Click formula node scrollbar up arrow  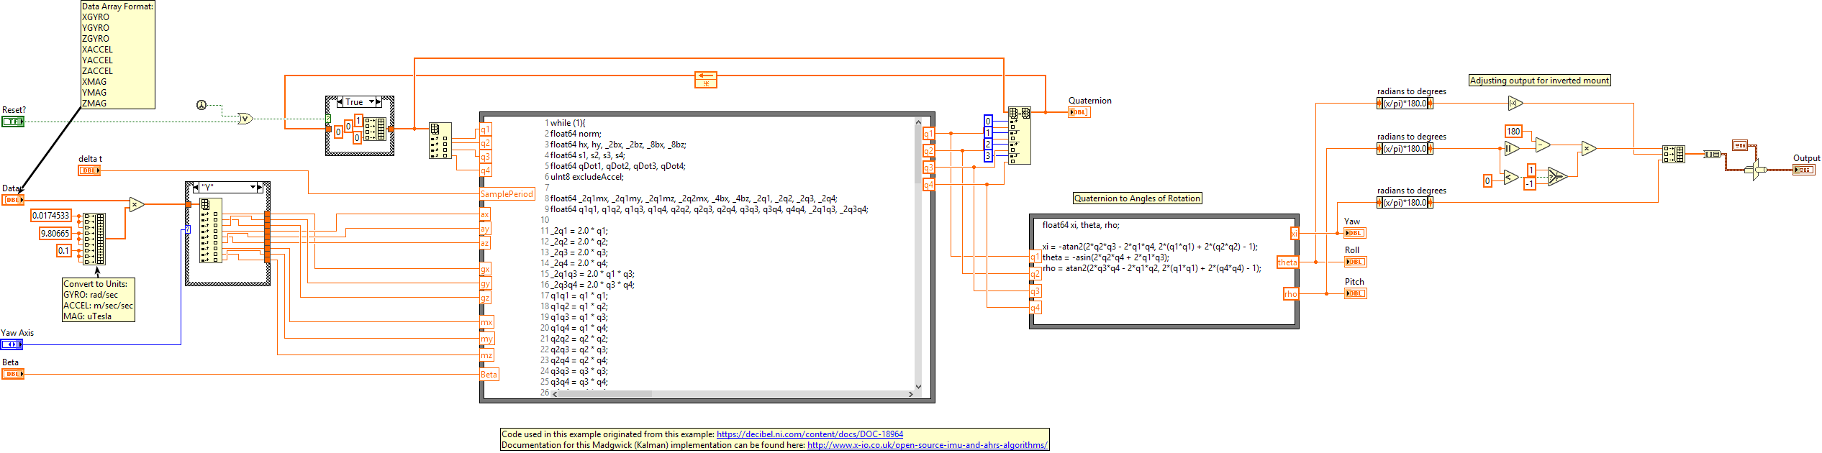click(917, 122)
